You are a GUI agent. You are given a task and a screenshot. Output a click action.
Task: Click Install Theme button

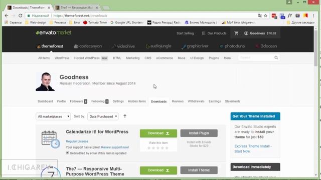[199, 170]
